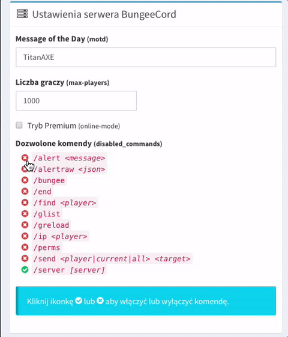
Task: Click the Message of the Day field
Action: point(146,57)
